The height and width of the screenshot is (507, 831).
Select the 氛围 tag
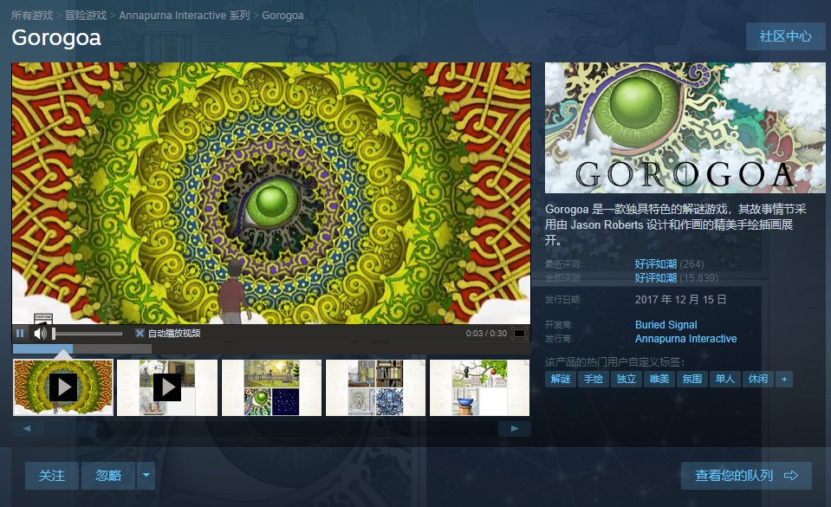(692, 379)
